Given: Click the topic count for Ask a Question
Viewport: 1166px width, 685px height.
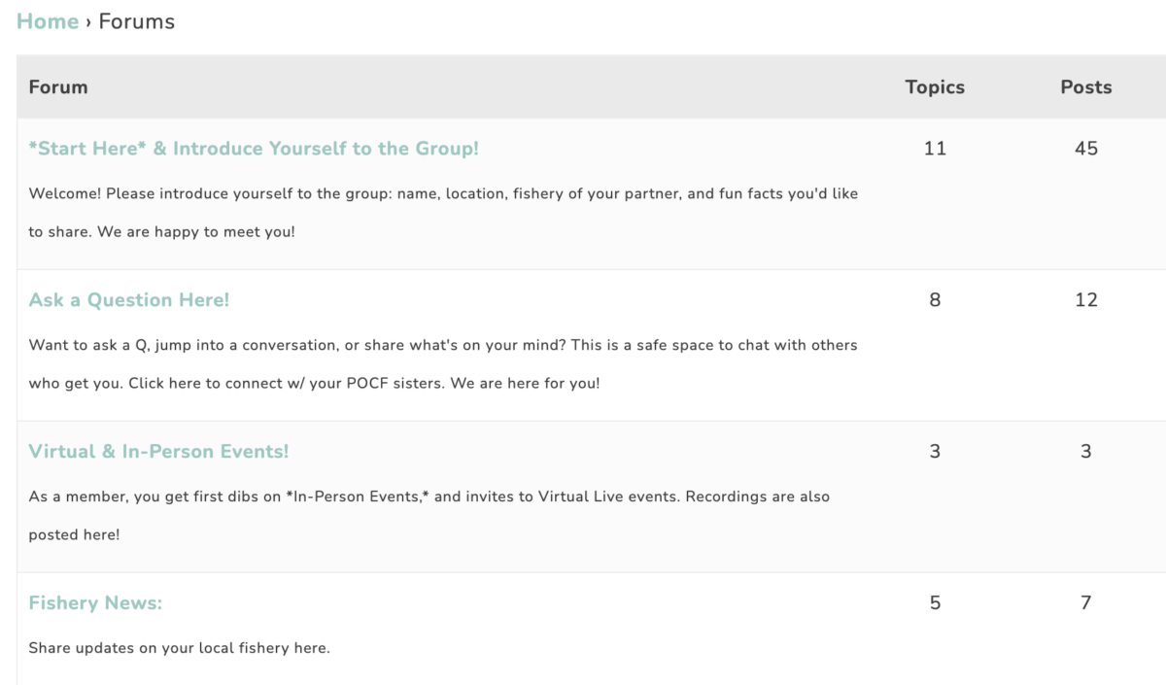Looking at the screenshot, I should [934, 299].
